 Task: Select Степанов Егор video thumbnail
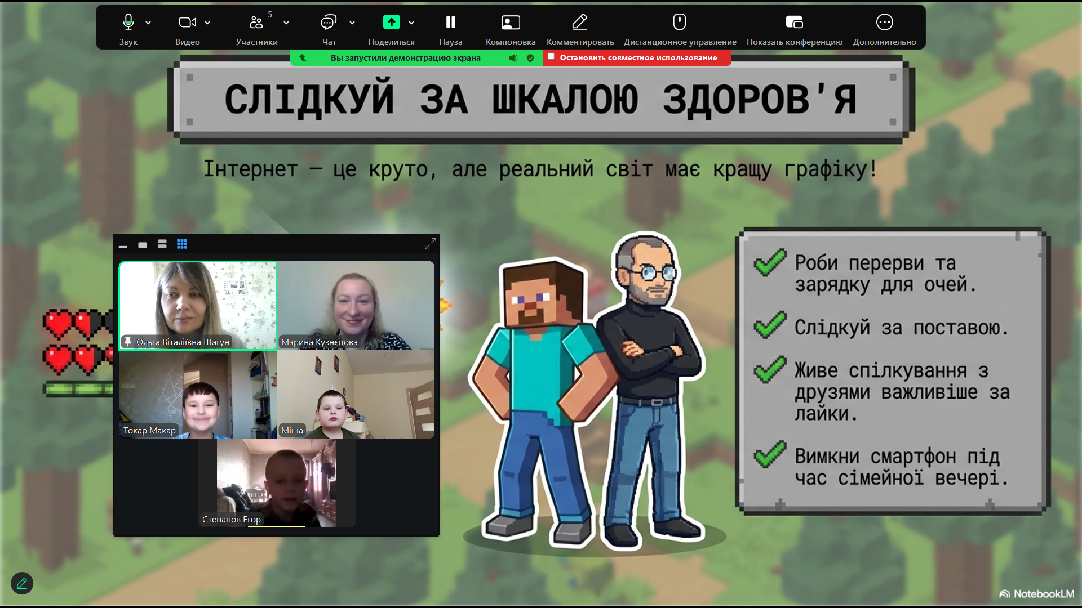click(x=276, y=483)
